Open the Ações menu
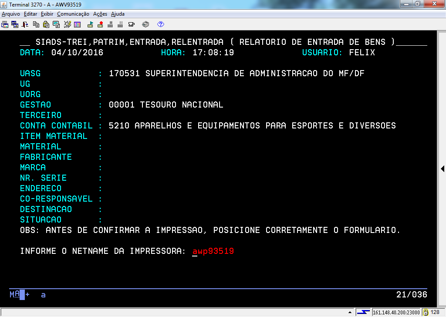The width and height of the screenshot is (446, 317). pyautogui.click(x=100, y=14)
